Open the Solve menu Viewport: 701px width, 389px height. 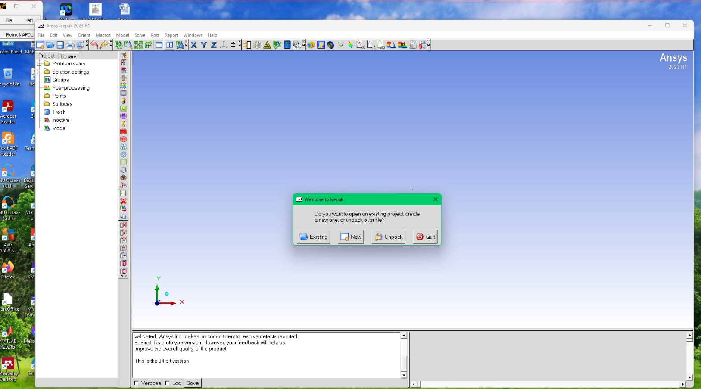coord(140,35)
